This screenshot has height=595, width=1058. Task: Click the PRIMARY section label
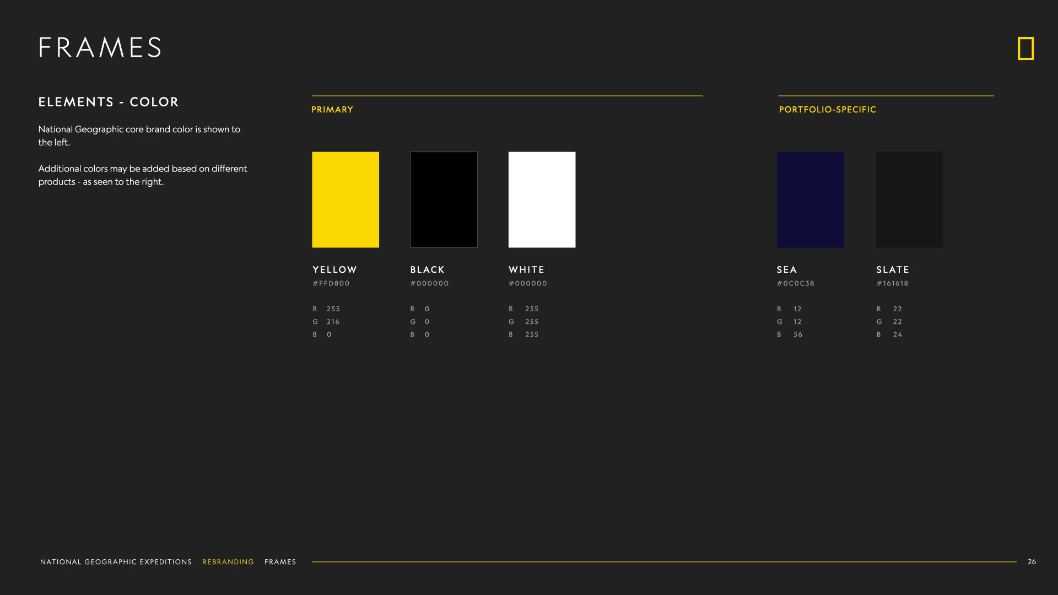(332, 110)
